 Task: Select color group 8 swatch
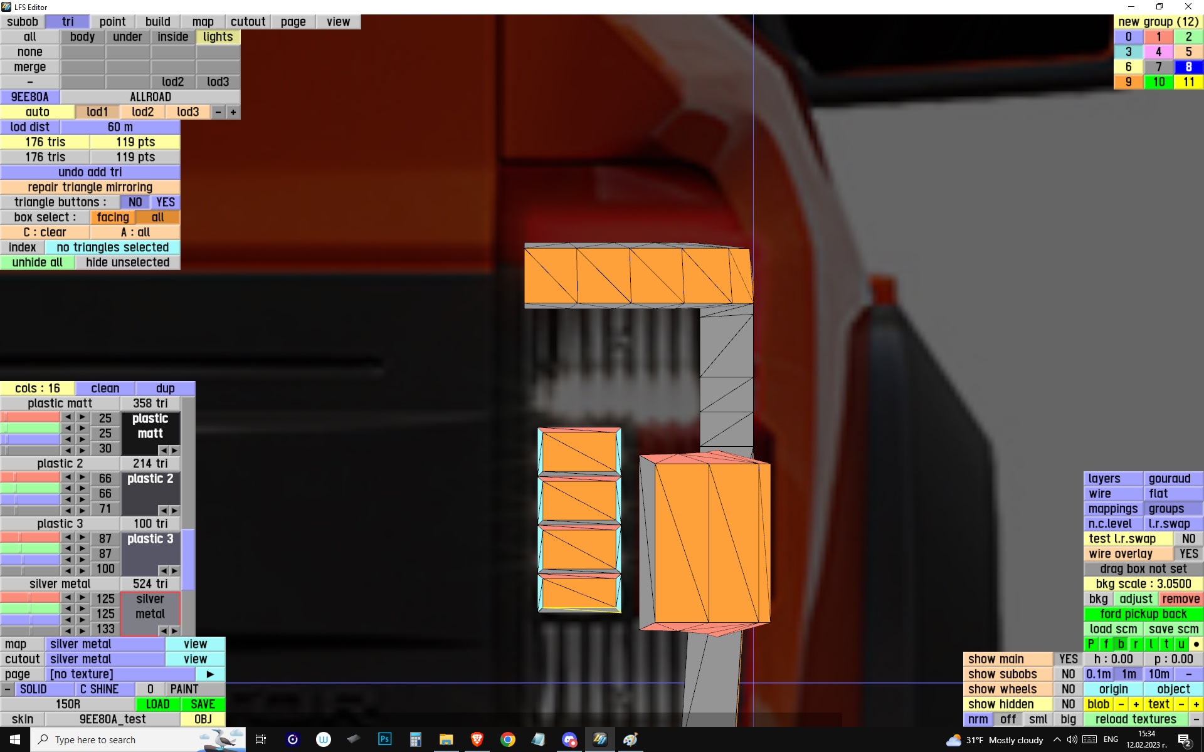[x=1188, y=67]
